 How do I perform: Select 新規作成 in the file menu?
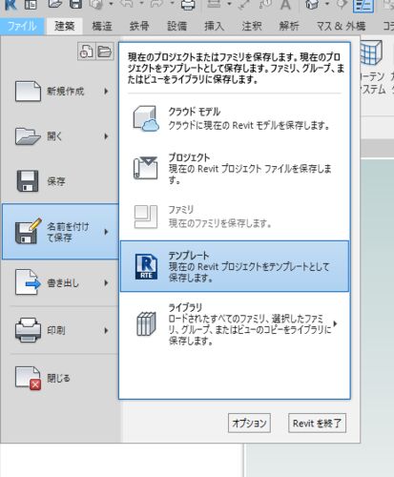60,92
